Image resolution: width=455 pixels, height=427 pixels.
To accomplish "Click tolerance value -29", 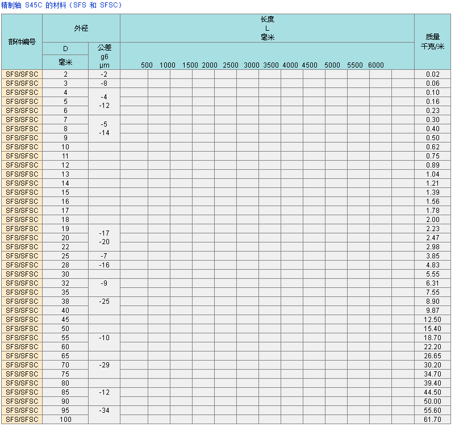I will (104, 365).
